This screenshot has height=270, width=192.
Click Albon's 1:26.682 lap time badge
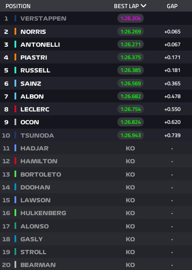pyautogui.click(x=131, y=96)
